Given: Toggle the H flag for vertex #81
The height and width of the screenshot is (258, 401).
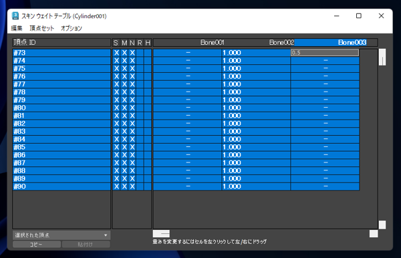Looking at the screenshot, I should click(148, 116).
